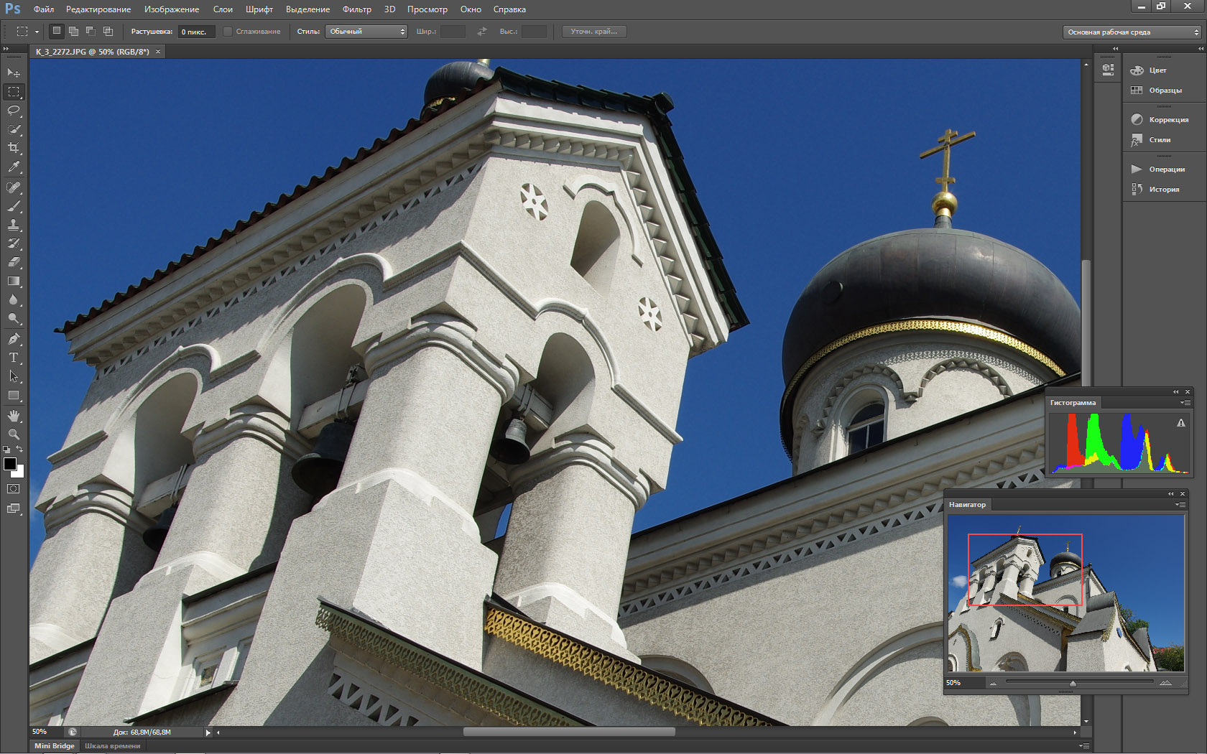This screenshot has width=1207, height=754.
Task: Open the Фильтр menu
Action: point(356,9)
